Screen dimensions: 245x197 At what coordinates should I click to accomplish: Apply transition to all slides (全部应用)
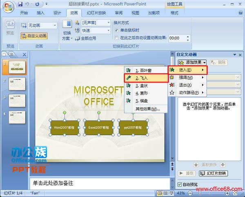86,38
